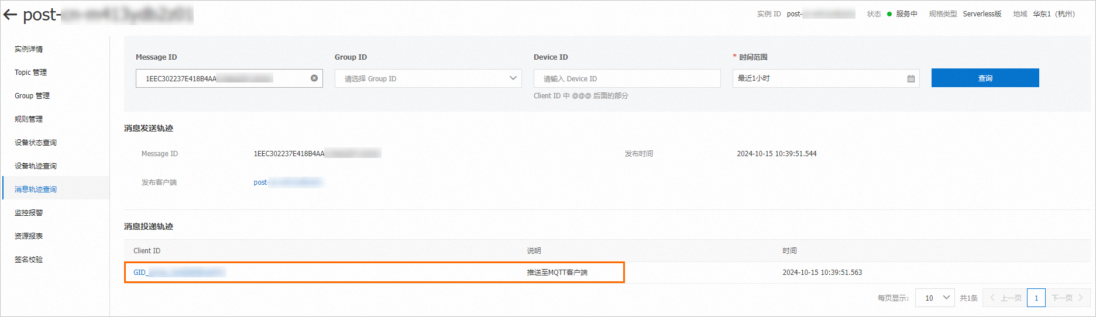This screenshot has width=1096, height=317.
Task: Select Group 管理 in the sidebar
Action: point(32,96)
